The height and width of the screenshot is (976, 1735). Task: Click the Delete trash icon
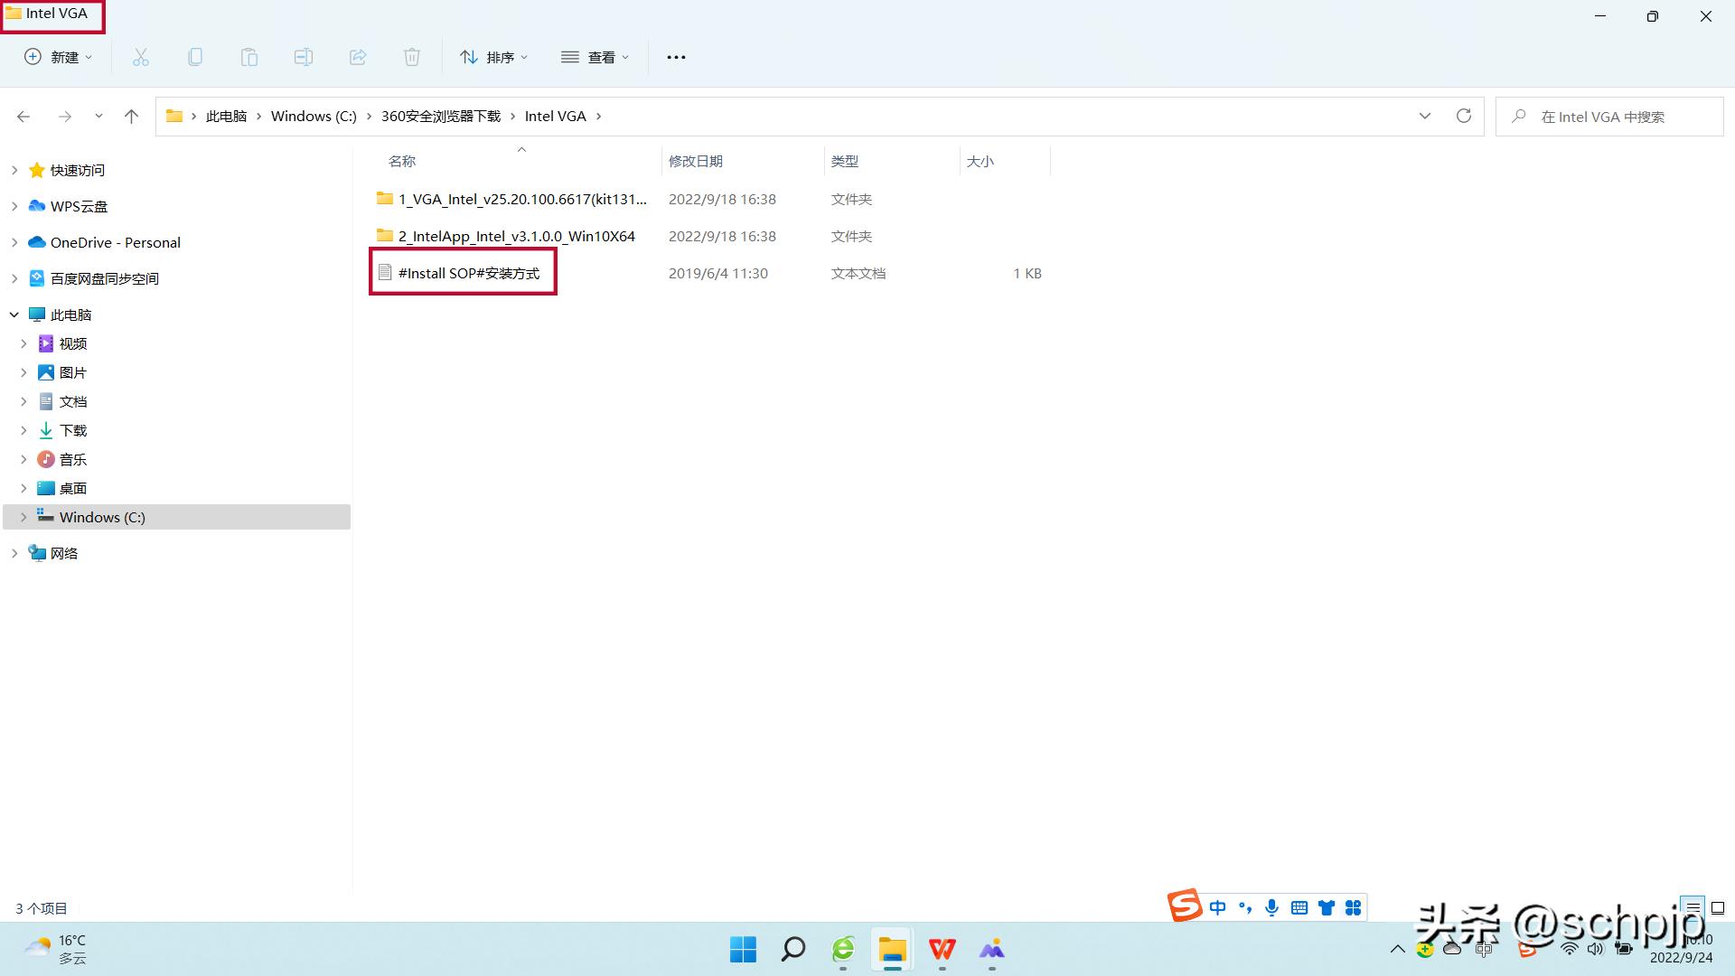coord(412,57)
